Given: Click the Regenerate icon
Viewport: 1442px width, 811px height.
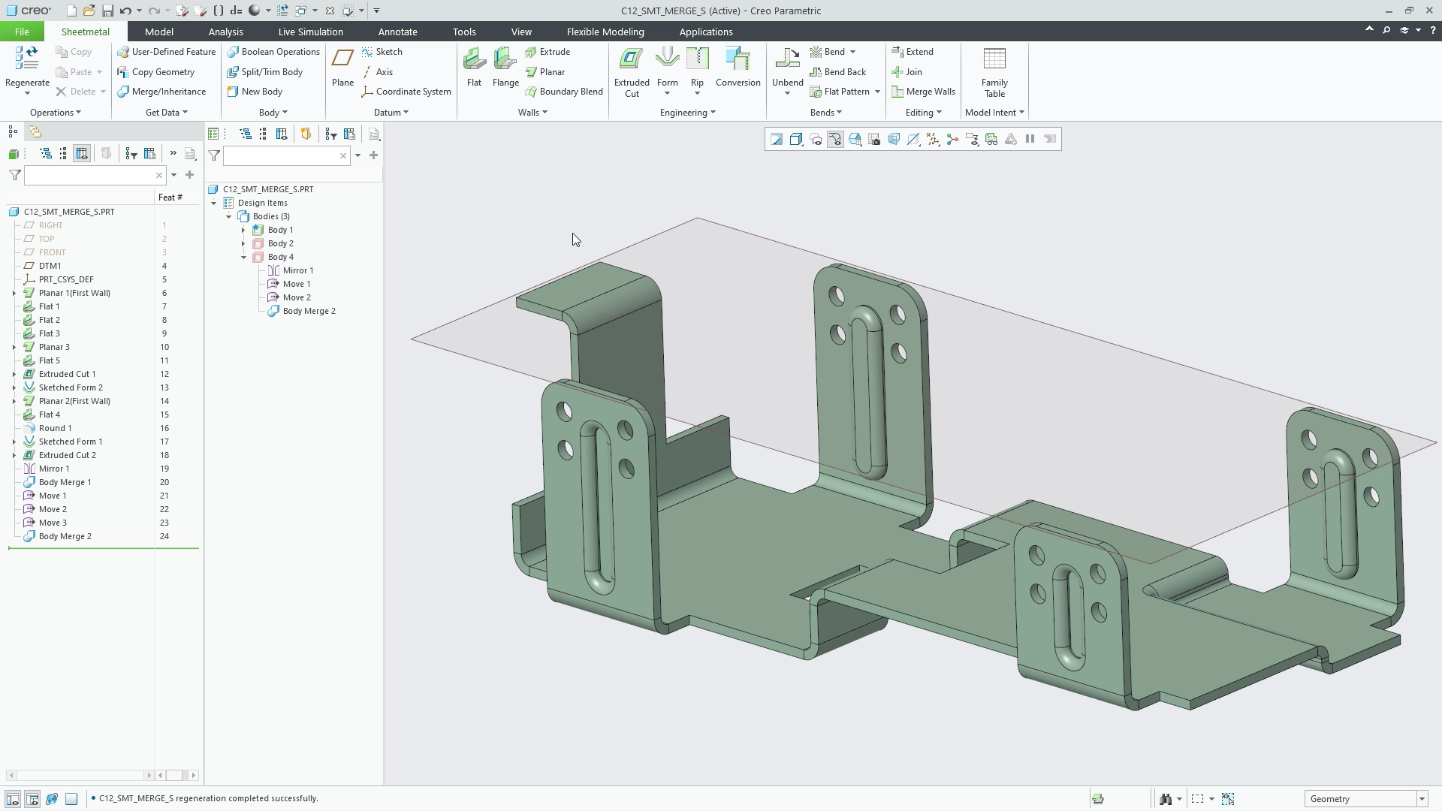Looking at the screenshot, I should point(27,59).
